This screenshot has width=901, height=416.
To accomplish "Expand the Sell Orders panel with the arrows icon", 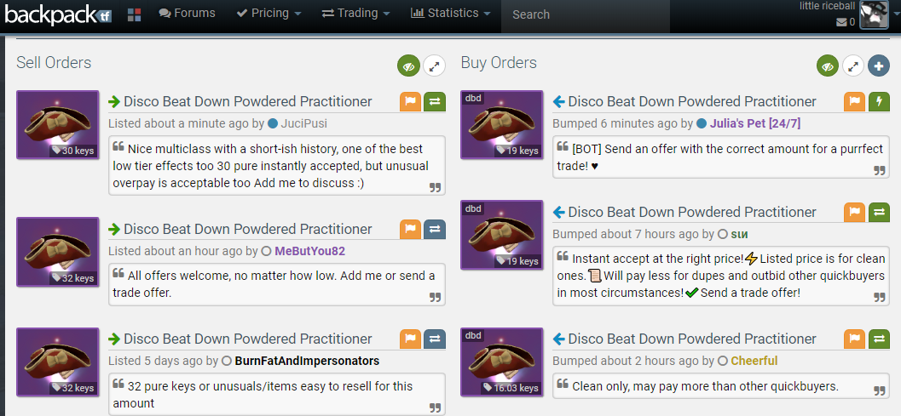I will [435, 66].
